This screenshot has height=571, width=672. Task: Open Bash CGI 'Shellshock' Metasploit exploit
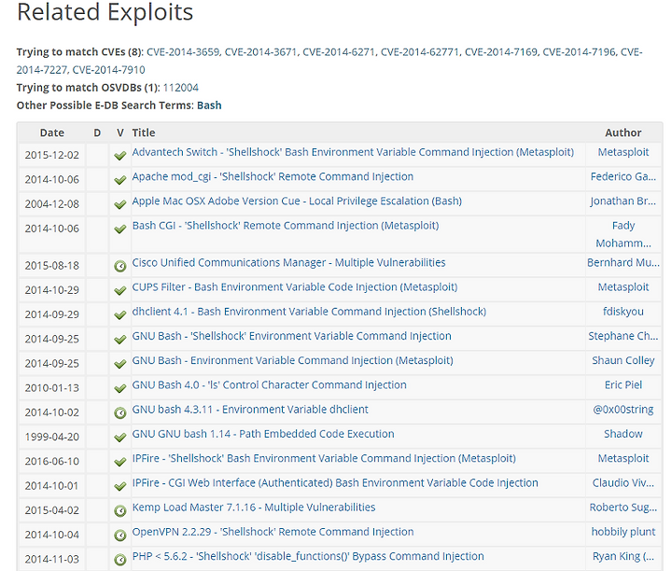tap(286, 225)
